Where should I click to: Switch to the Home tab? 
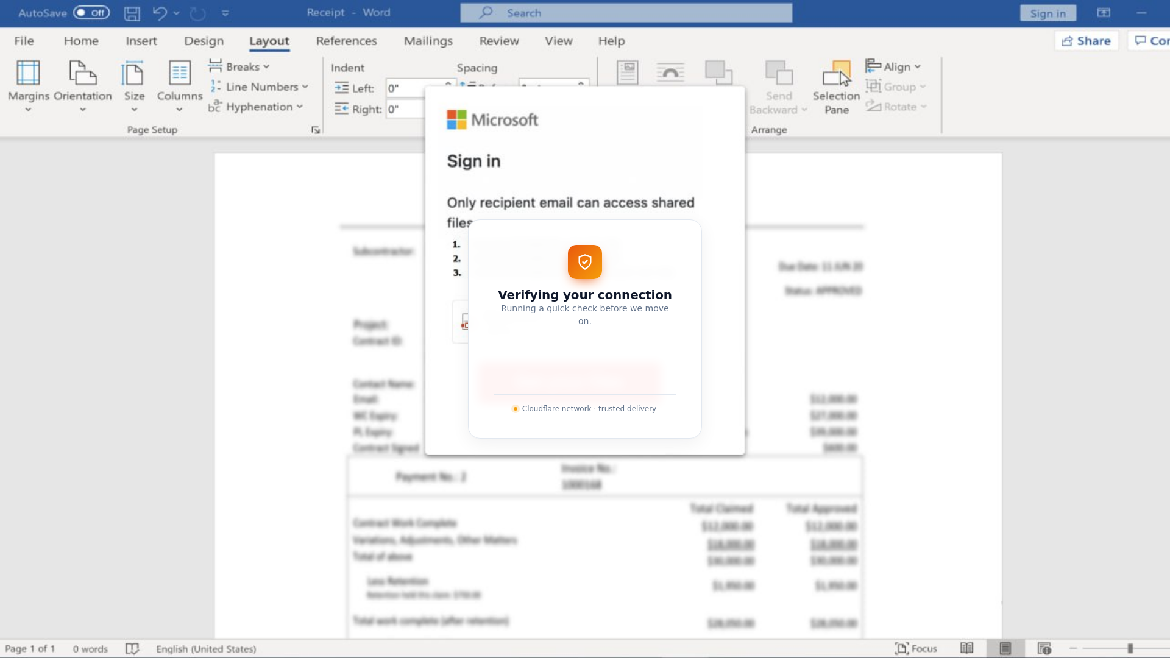point(81,41)
